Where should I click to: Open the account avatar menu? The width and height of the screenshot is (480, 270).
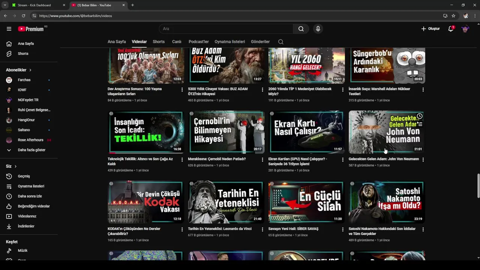pos(465,29)
